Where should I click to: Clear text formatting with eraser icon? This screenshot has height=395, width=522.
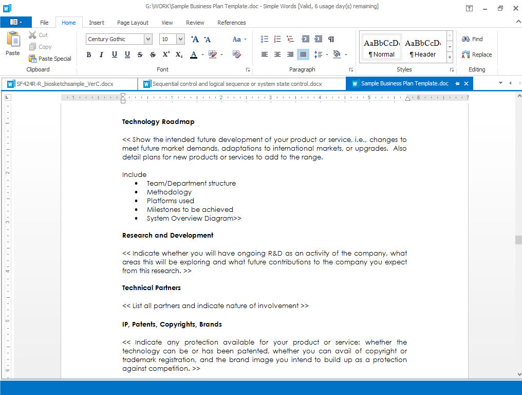pos(237,55)
